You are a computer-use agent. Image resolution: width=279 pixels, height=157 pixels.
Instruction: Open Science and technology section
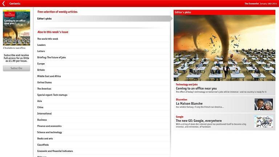point(103,132)
